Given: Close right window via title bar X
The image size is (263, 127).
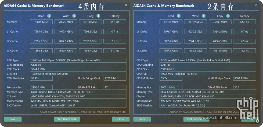Looking at the screenshot, I should [x=256, y=5].
